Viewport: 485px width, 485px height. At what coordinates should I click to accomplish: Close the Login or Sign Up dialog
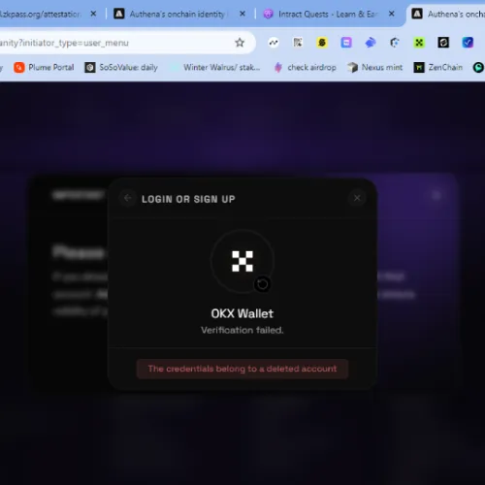click(x=357, y=198)
